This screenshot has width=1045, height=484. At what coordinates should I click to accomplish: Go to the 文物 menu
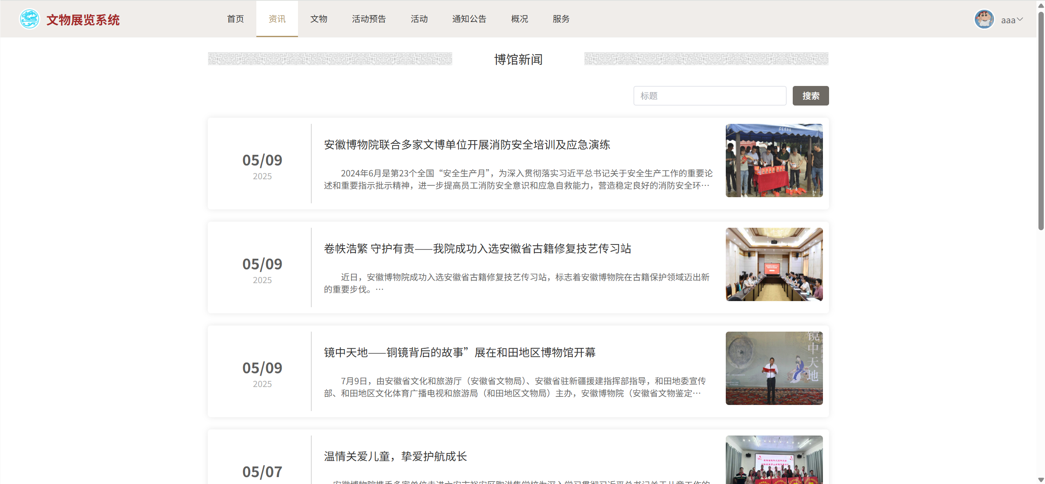(319, 19)
